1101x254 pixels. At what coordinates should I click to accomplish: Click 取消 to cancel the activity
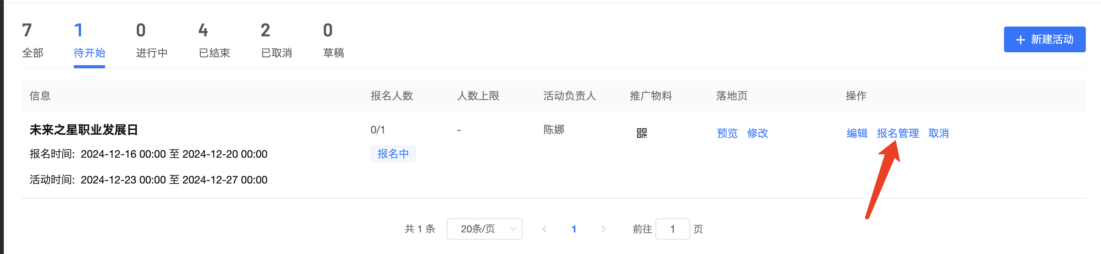click(938, 133)
